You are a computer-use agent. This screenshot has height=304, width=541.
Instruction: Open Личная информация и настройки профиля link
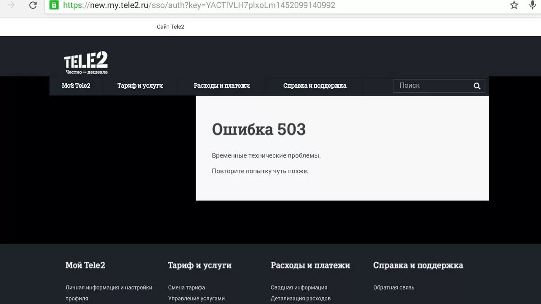(109, 293)
